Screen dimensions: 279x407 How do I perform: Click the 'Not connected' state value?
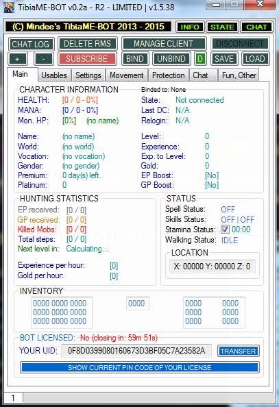(x=199, y=100)
